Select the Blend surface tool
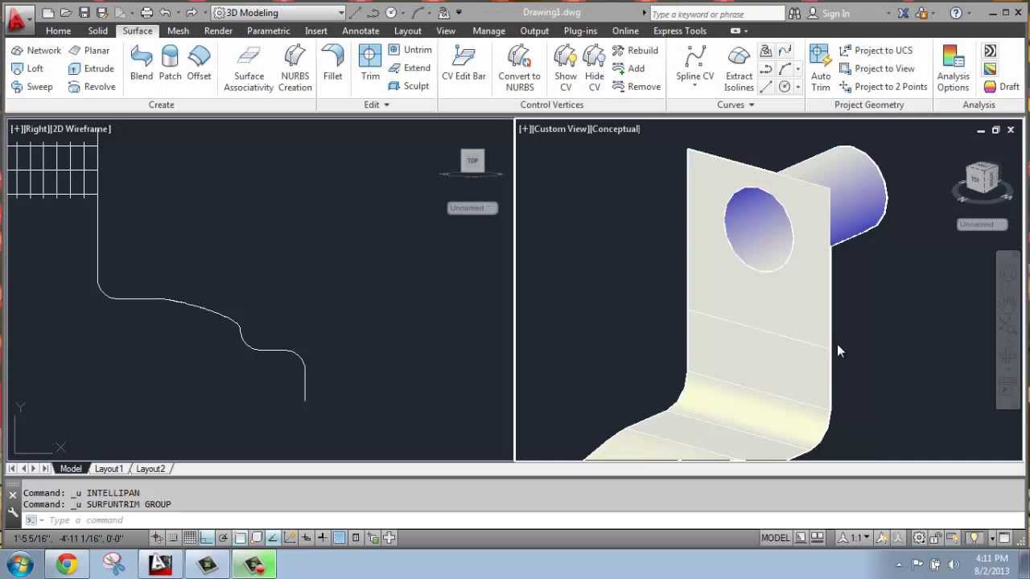This screenshot has height=579, width=1030. [142, 63]
